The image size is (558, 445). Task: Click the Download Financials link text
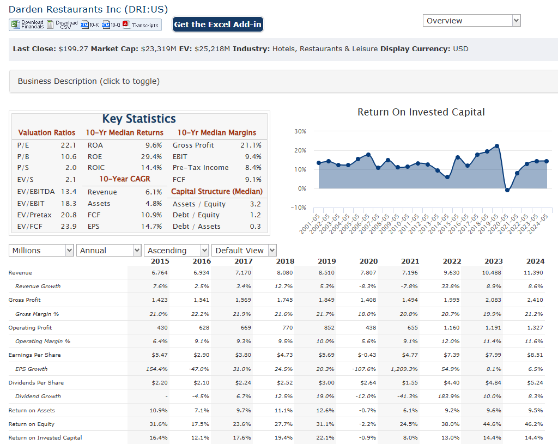pos(32,25)
